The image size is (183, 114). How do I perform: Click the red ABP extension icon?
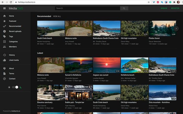coord(158,2)
